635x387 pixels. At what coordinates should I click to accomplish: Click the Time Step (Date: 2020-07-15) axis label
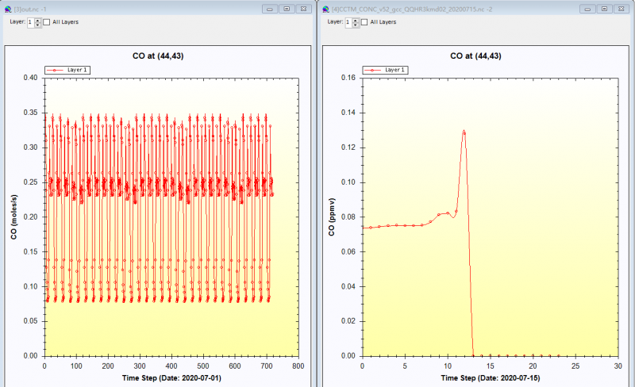pos(490,377)
